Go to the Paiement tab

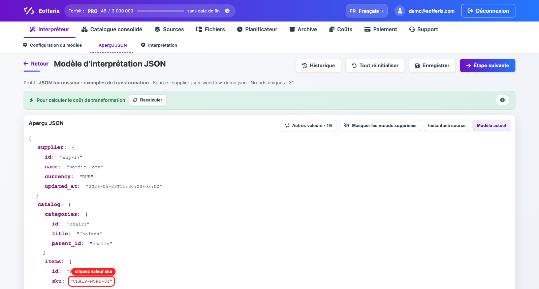tap(381, 29)
